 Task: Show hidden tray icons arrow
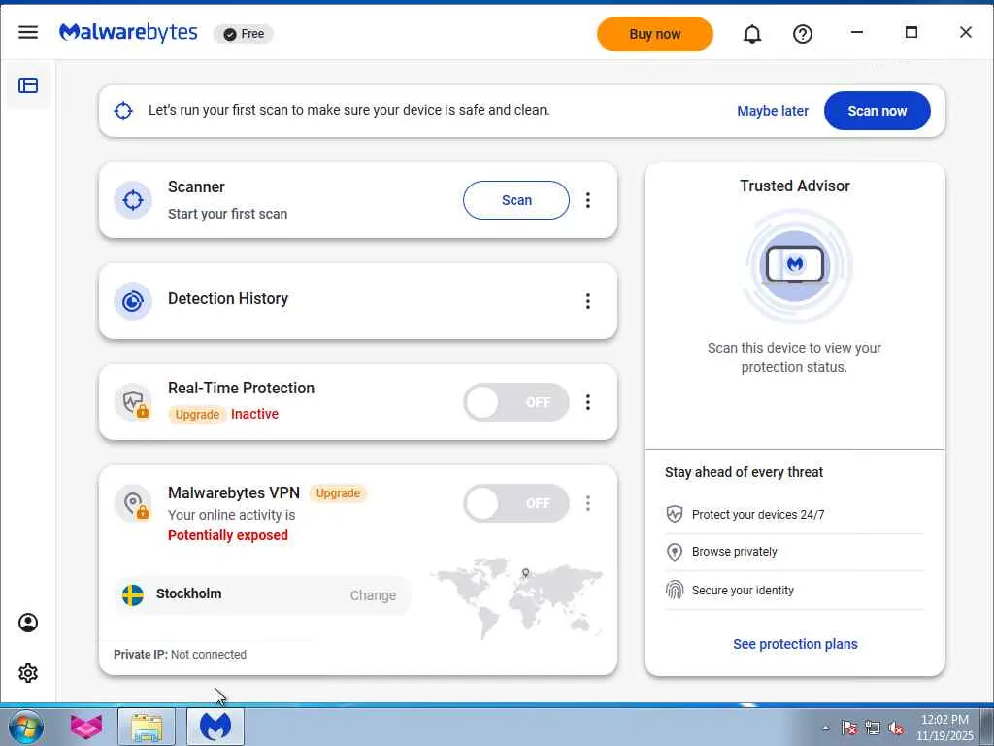click(825, 729)
